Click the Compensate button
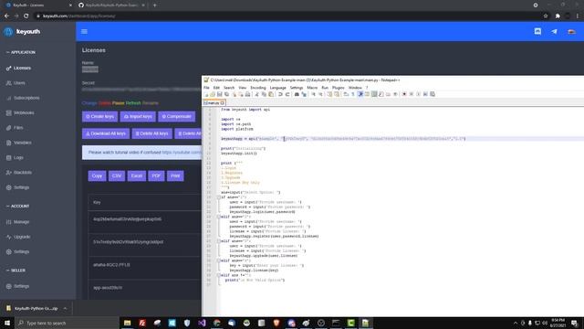This screenshot has height=329, width=584. click(x=176, y=116)
